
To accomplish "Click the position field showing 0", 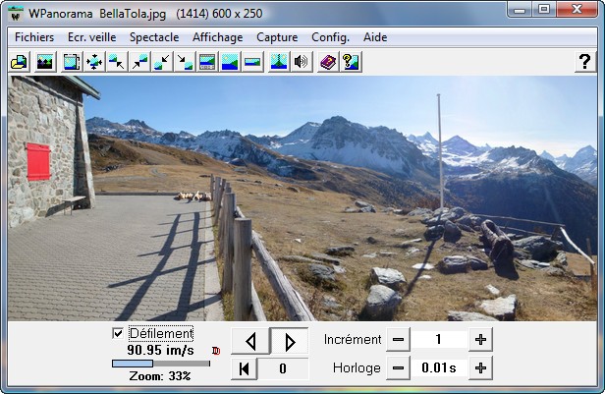I will [x=283, y=368].
